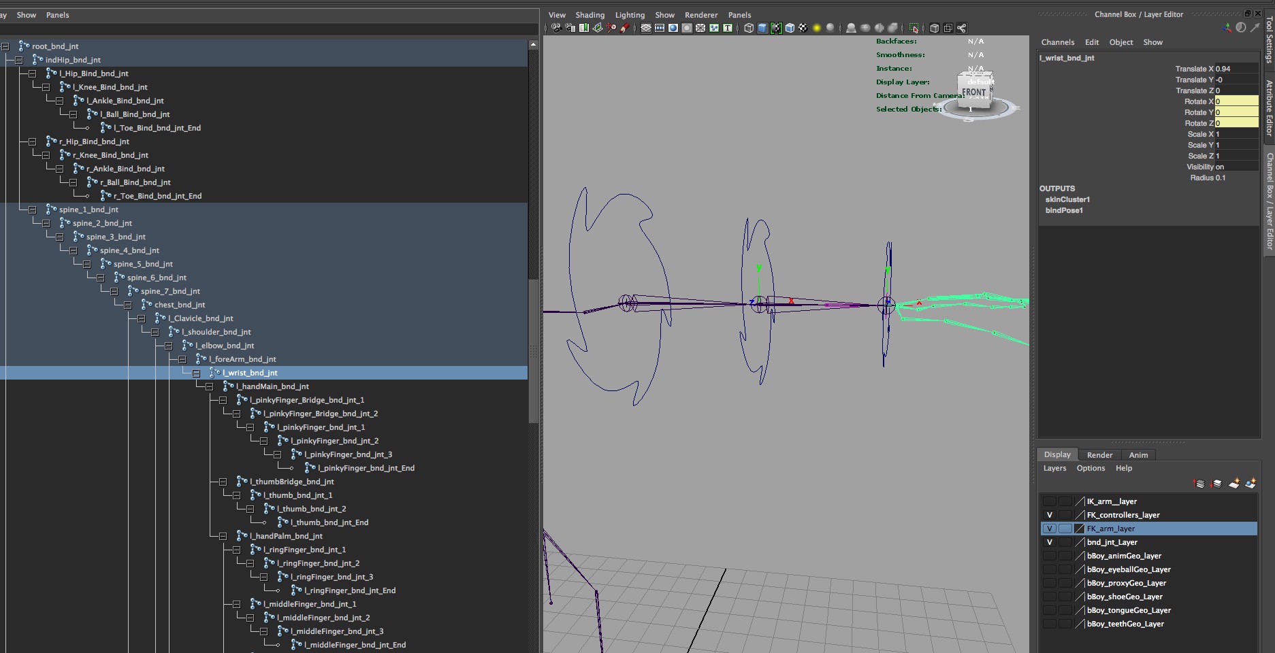Switch to the Render layers tab

(x=1099, y=455)
